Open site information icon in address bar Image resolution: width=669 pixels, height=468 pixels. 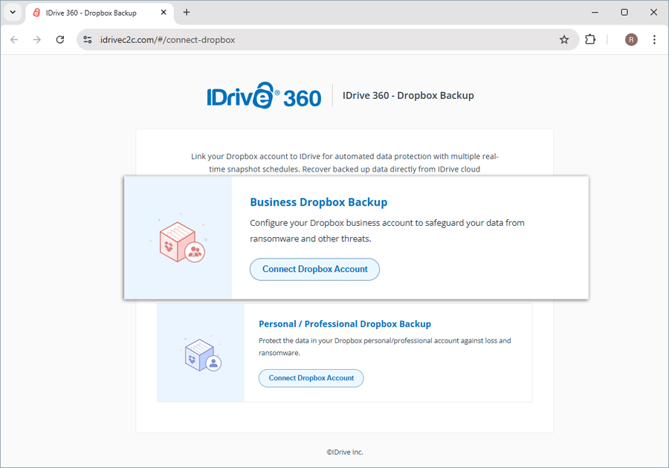click(88, 39)
